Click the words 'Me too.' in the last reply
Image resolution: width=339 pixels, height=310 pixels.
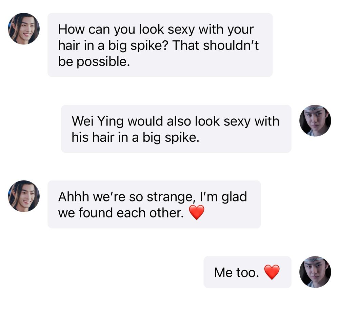237,272
